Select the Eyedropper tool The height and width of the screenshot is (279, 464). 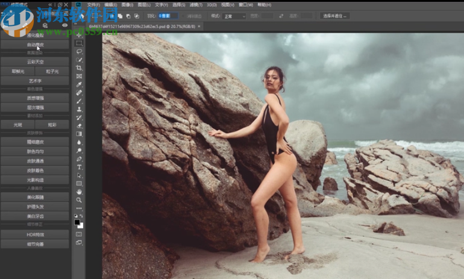tap(79, 85)
